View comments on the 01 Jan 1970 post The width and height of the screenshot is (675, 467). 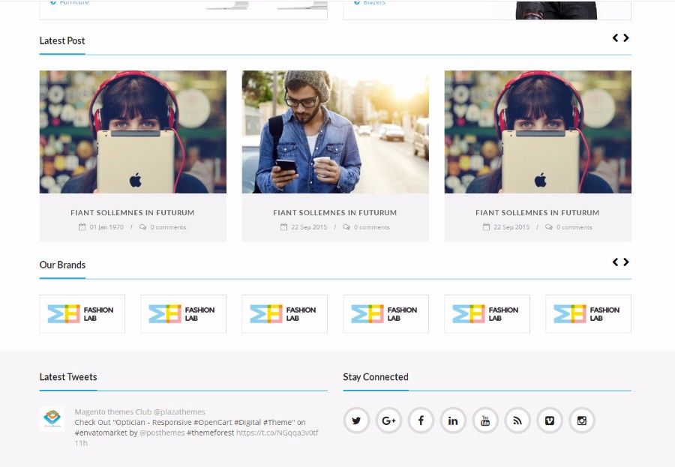coord(167,227)
